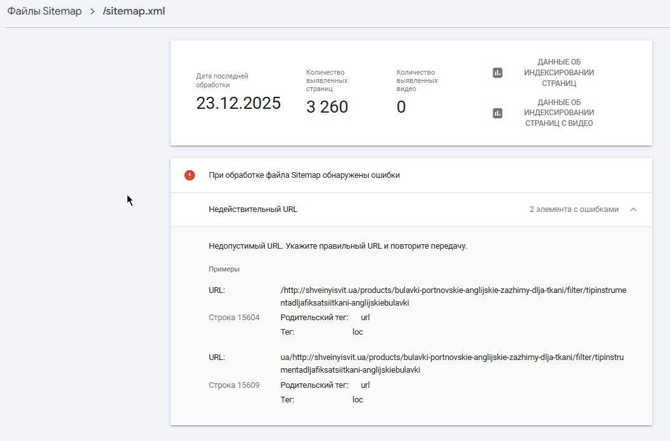Click the first invalid URL starting with /http://
This screenshot has height=441, width=670.
pos(453,297)
